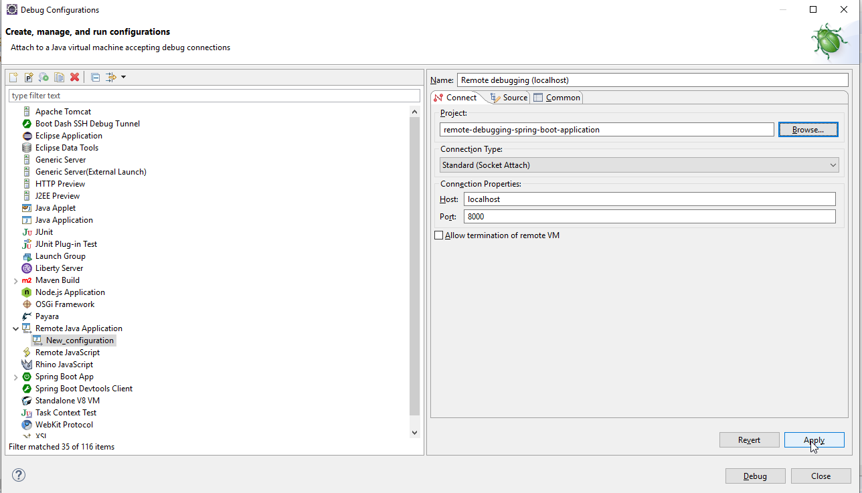Screen dimensions: 862x493
Task: Click the Liberty Server icon
Action: click(27, 268)
